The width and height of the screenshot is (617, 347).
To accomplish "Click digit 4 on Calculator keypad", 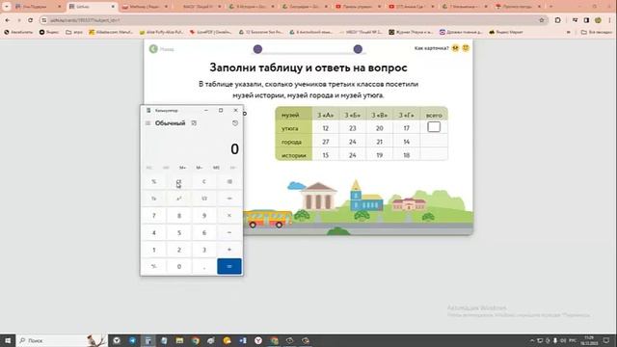I will (154, 232).
